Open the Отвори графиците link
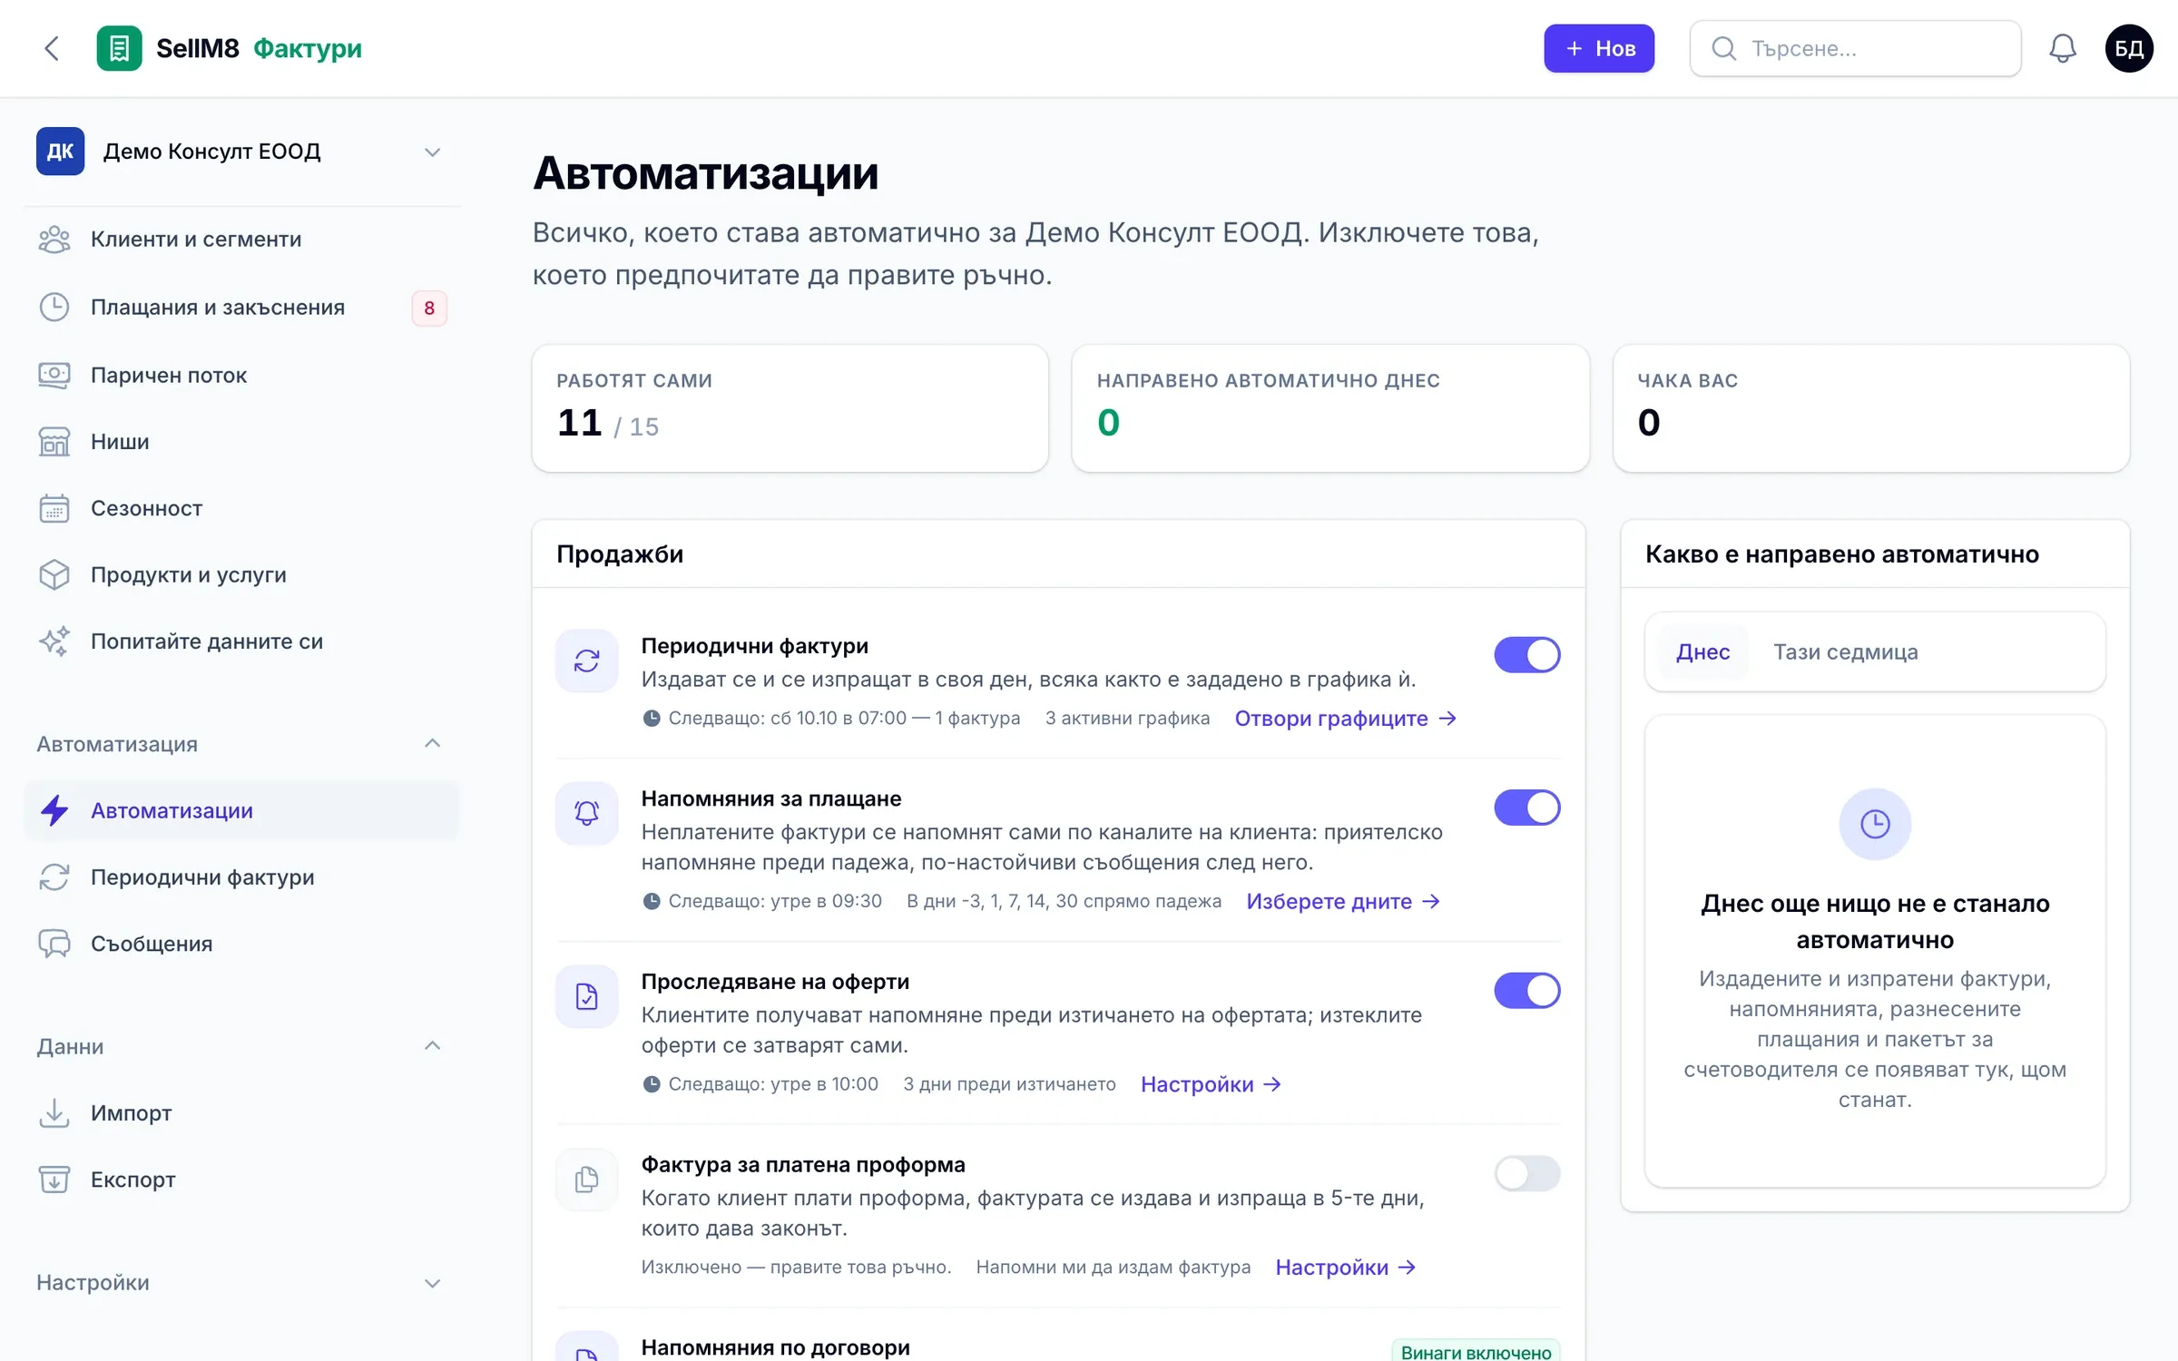2178x1361 pixels. coord(1346,719)
